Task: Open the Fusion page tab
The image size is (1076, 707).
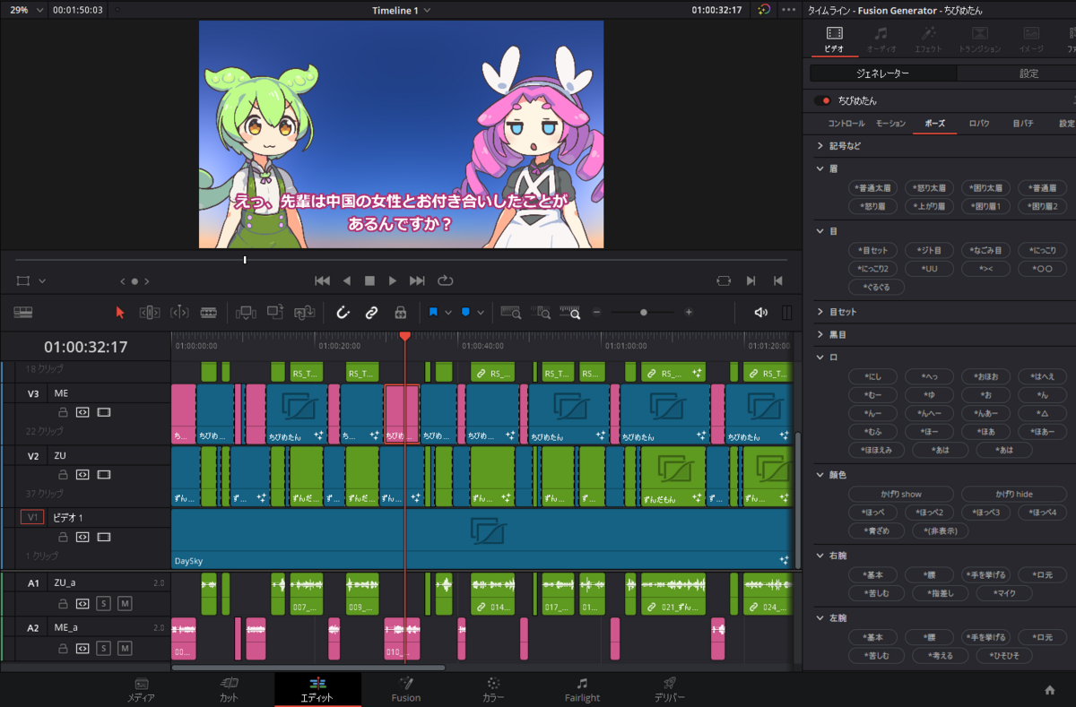Action: tap(405, 689)
